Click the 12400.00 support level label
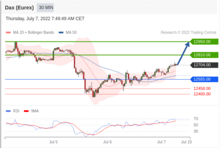Screen dimensions: 221x148 coord(202,94)
